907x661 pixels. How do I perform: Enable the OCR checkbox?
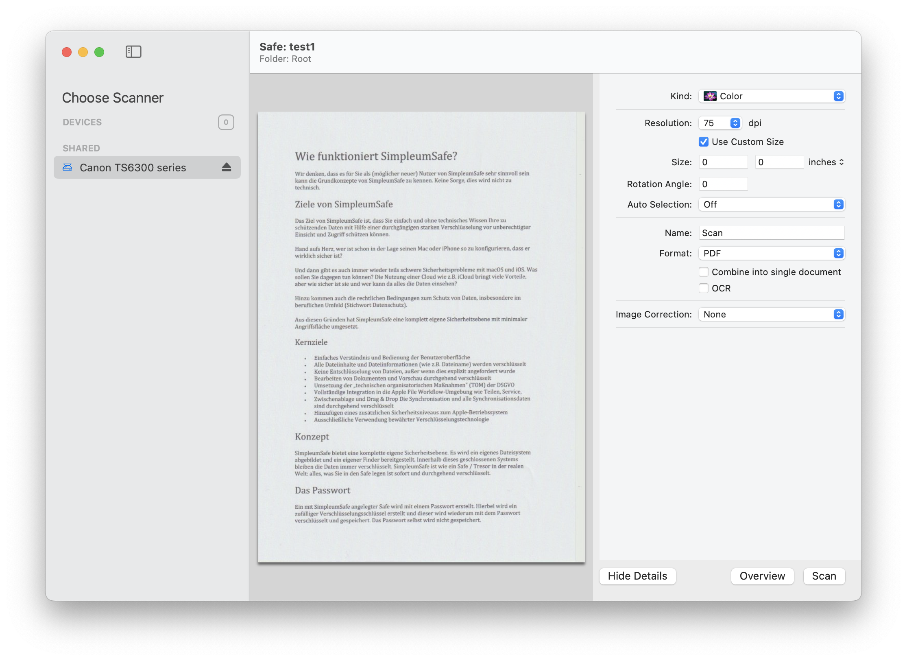(x=704, y=288)
